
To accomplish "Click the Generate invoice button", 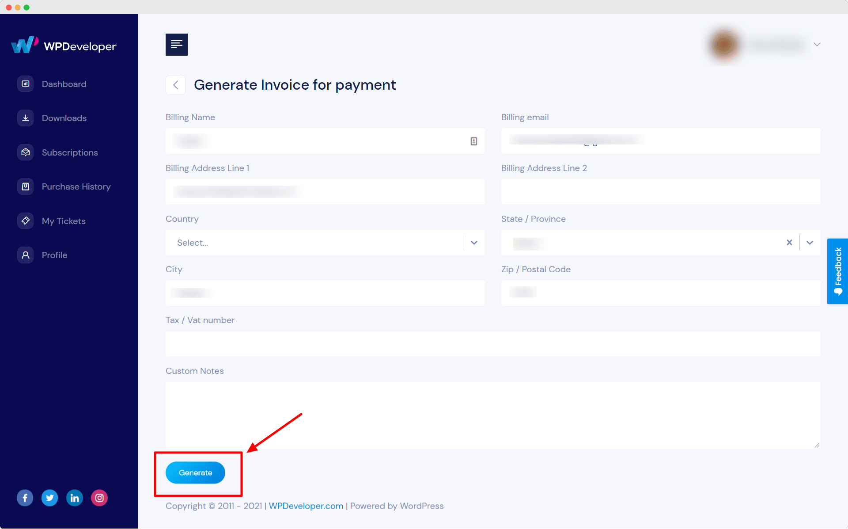I will click(x=195, y=472).
